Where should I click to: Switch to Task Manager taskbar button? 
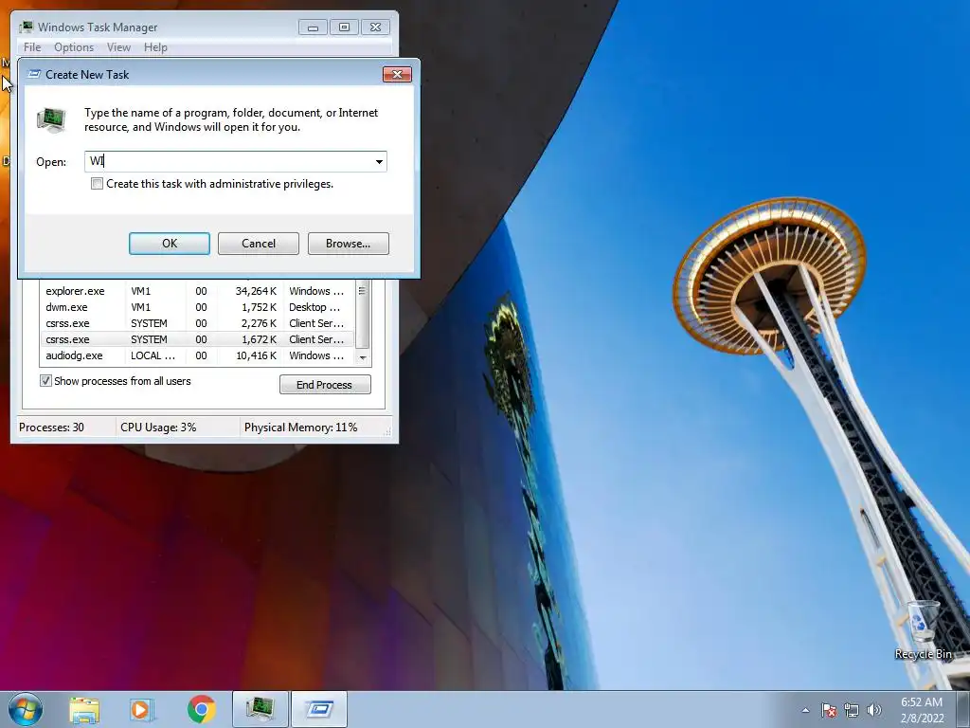[x=260, y=709]
